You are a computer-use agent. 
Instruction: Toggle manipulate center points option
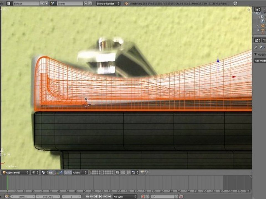pyautogui.click(x=50, y=172)
